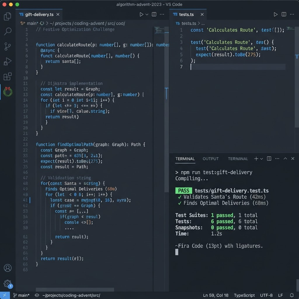This screenshot has width=299, height=299.
Task: Open the Extensions view
Action: (x=8, y=77)
